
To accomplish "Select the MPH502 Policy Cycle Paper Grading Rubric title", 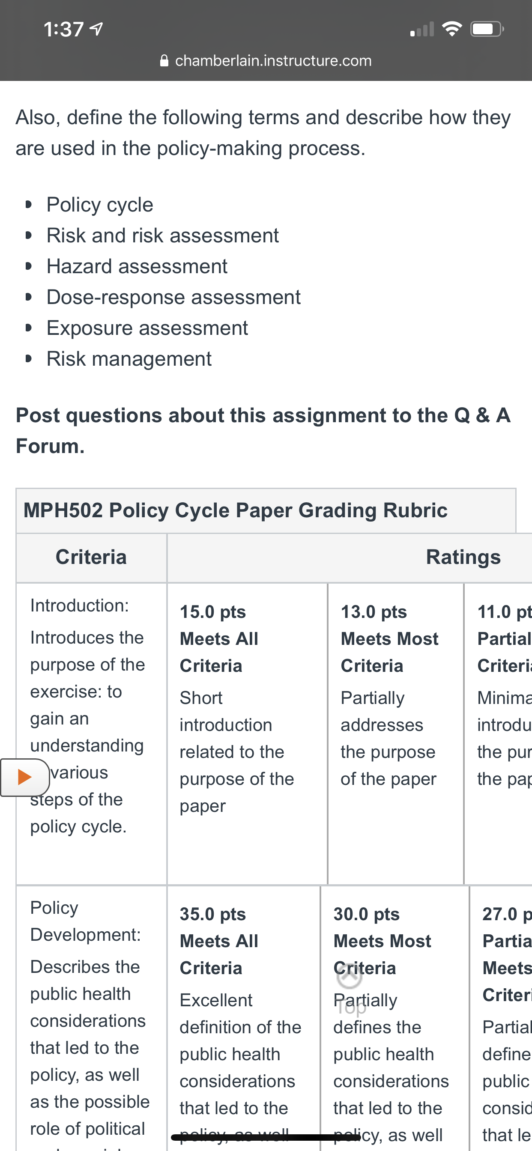I will pos(235,510).
